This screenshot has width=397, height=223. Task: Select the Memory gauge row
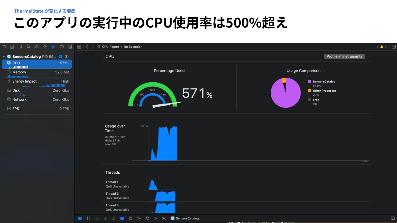click(x=37, y=74)
